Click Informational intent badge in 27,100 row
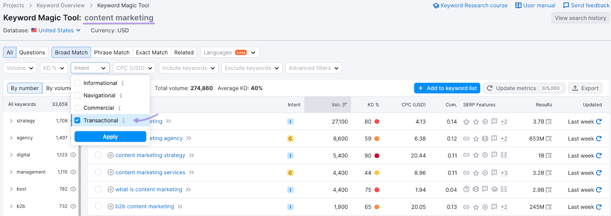The width and height of the screenshot is (611, 216). click(x=290, y=122)
